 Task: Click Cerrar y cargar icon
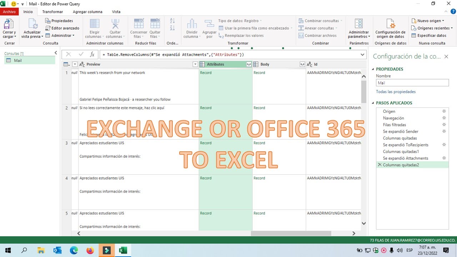point(9,24)
